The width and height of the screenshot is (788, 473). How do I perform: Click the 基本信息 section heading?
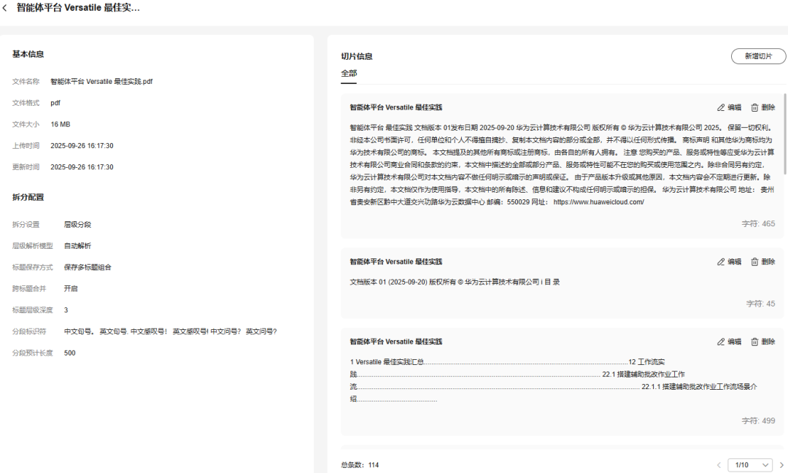[x=28, y=54]
